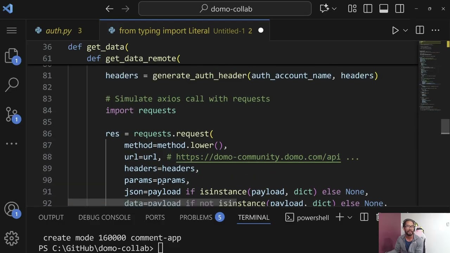Open the hamburger application menu
The width and height of the screenshot is (450, 253).
(12, 31)
